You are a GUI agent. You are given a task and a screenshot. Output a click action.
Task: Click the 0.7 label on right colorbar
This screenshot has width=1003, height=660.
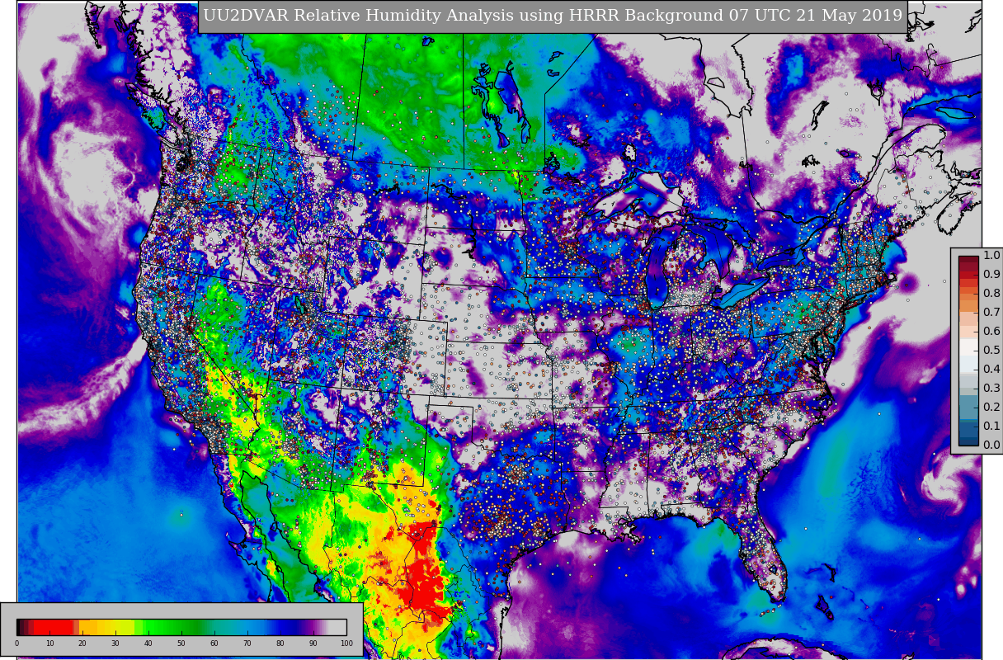coord(991,313)
